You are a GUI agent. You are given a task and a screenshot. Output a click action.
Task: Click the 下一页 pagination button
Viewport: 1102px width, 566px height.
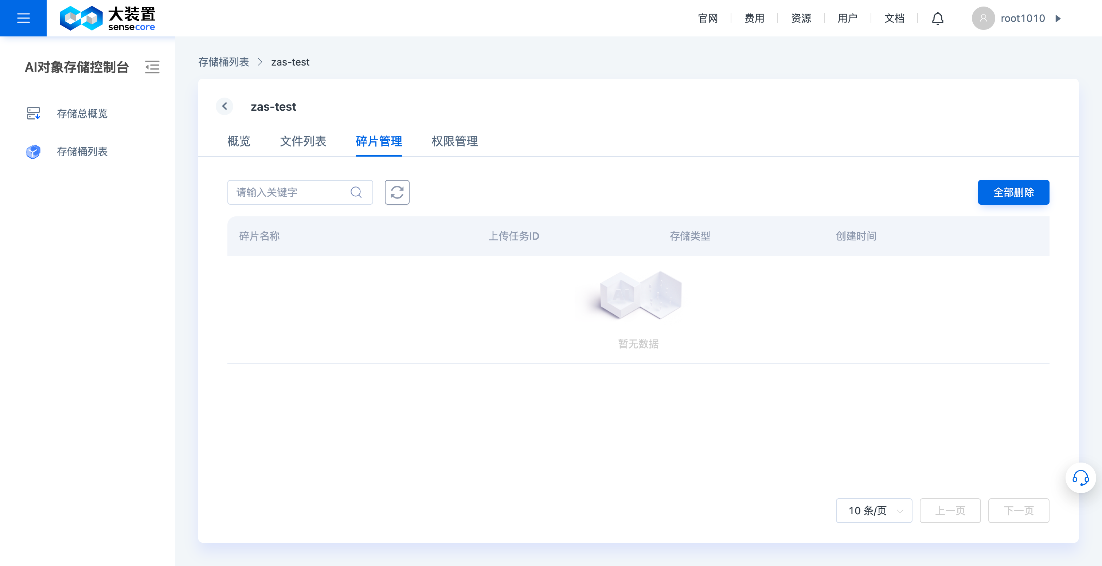pyautogui.click(x=1018, y=510)
